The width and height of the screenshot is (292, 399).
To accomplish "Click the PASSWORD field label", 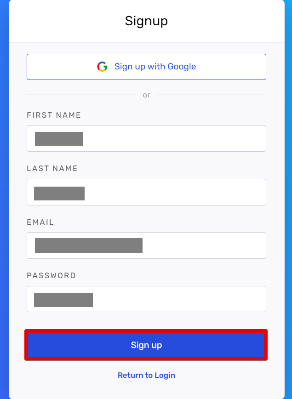I will (51, 275).
